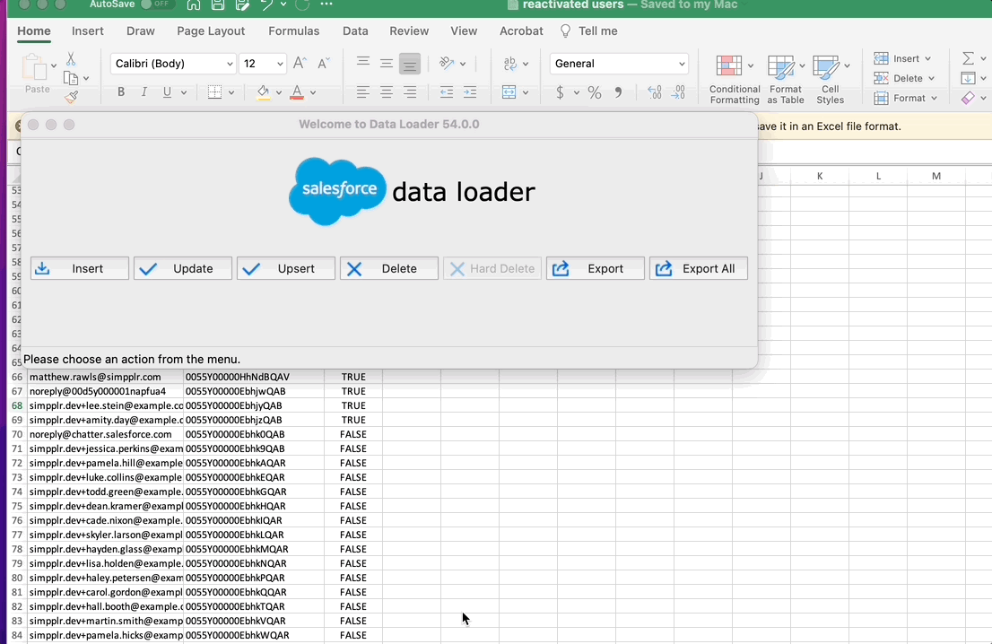Click the Comma style icon

618,92
